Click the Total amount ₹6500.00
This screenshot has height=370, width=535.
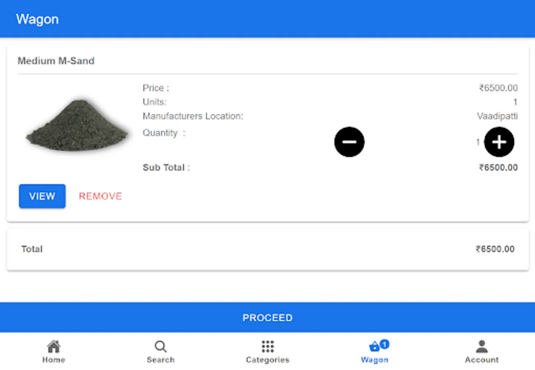[495, 249]
